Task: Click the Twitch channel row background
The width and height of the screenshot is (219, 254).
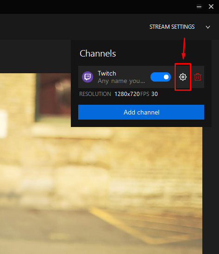Action: coord(141,77)
